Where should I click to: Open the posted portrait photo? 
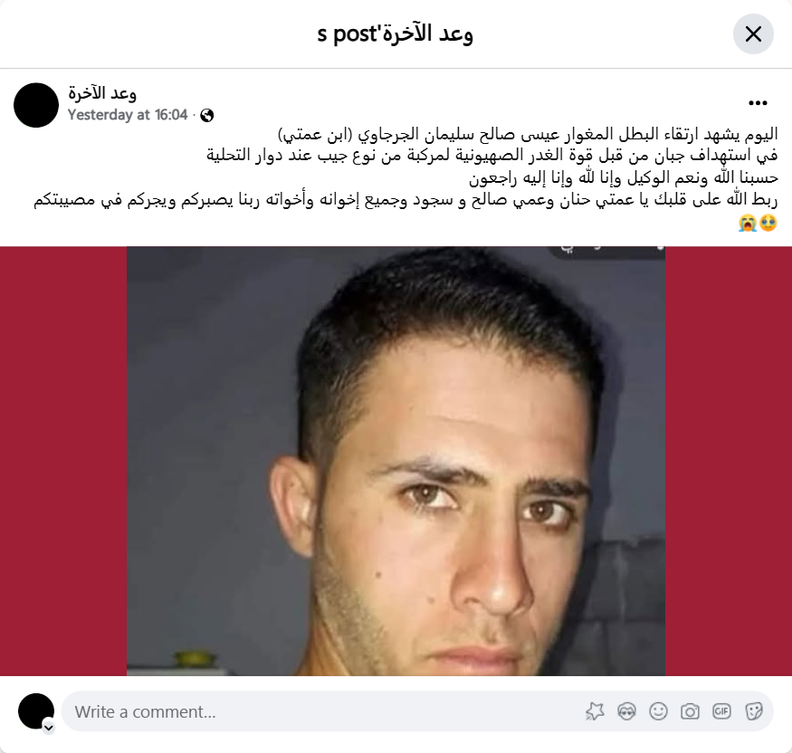(x=396, y=461)
